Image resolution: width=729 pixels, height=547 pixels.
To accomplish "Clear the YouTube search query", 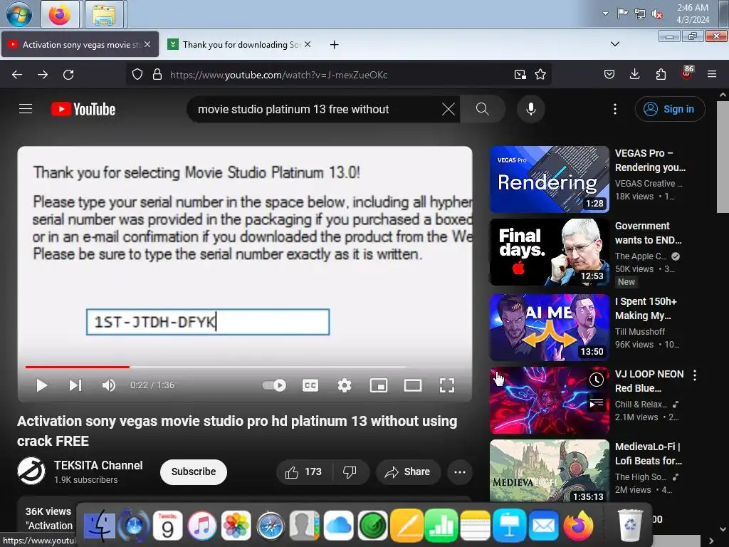I will pos(449,109).
